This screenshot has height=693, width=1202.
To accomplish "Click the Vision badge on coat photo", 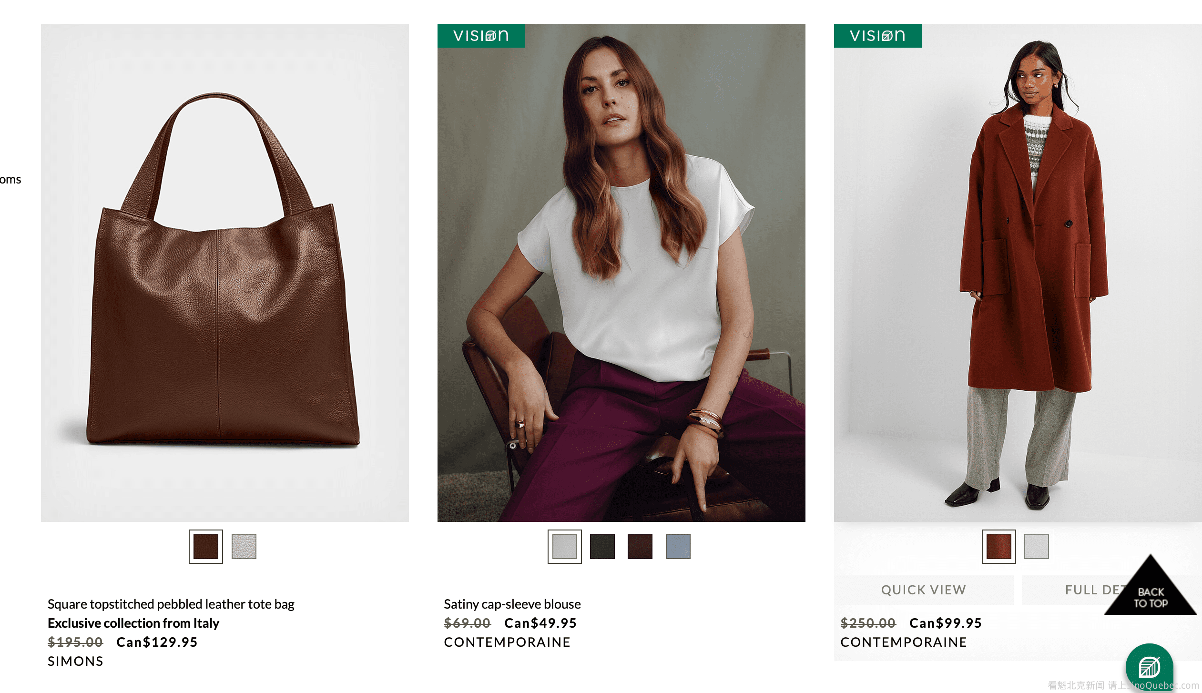I will tap(877, 36).
